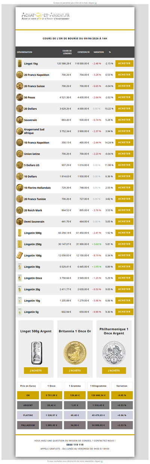150x464 pixels.
Task: Open the view-email-online link at top
Action: click(x=96, y=3)
